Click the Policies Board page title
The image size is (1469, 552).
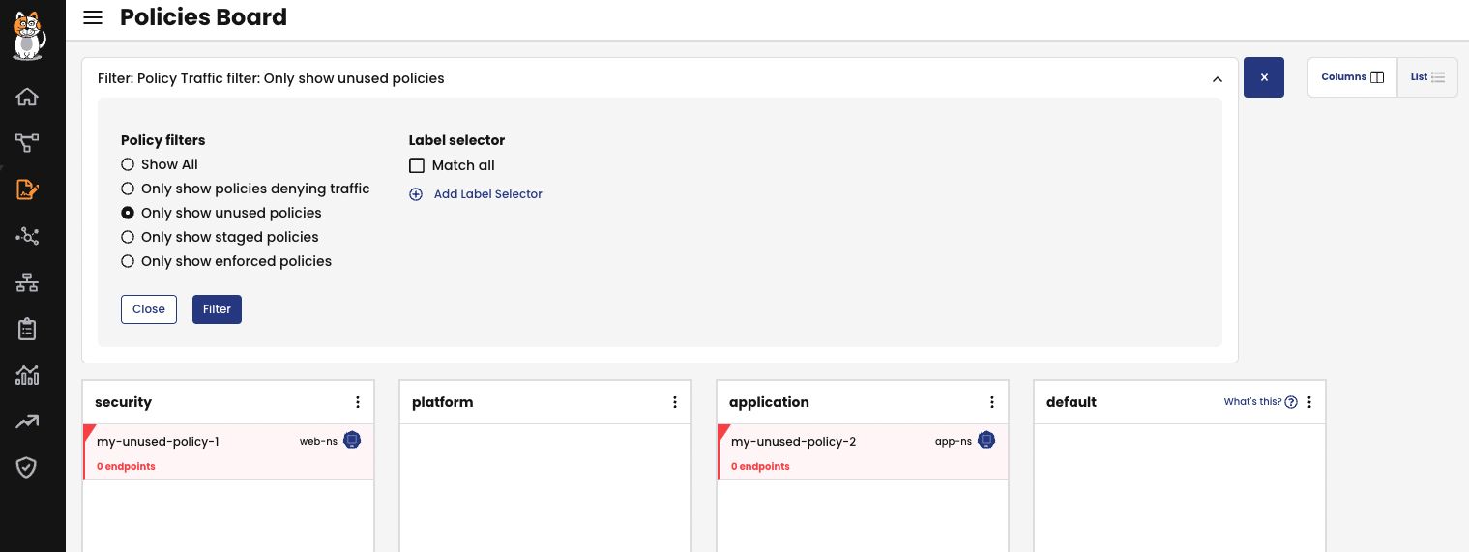[x=203, y=17]
